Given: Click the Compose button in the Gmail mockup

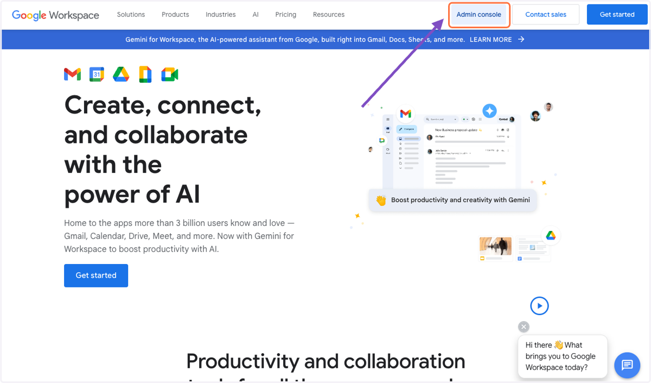Looking at the screenshot, I should point(406,129).
